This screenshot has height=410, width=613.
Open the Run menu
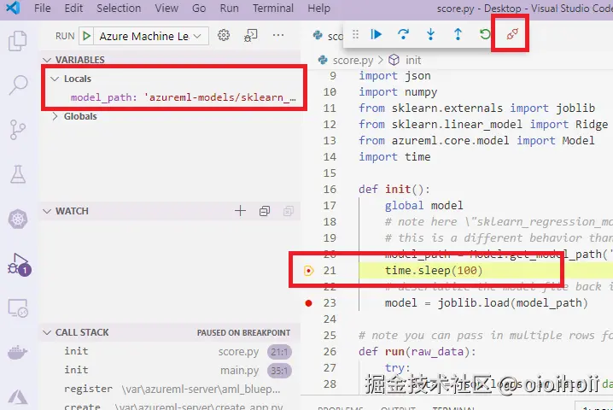[229, 9]
